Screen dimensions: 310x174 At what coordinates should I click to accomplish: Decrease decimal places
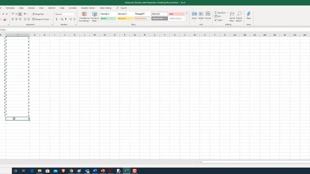[x=74, y=19]
